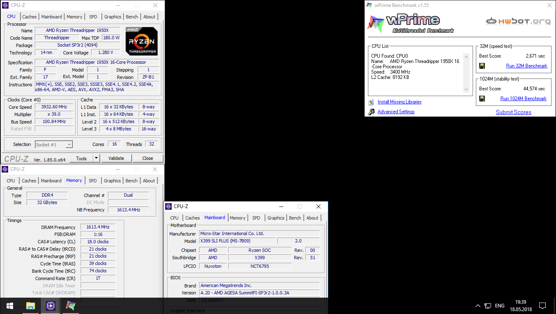This screenshot has height=314, width=556.
Task: Click the Core Speed value 3932.60 MHz
Action: [55, 107]
